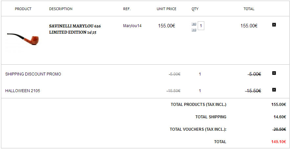This screenshot has height=149, width=290.
Task: Delete the Halloween 2105 voucher
Action: pyautogui.click(x=274, y=90)
